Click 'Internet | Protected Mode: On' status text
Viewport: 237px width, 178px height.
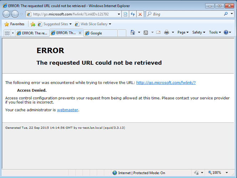[141, 173]
